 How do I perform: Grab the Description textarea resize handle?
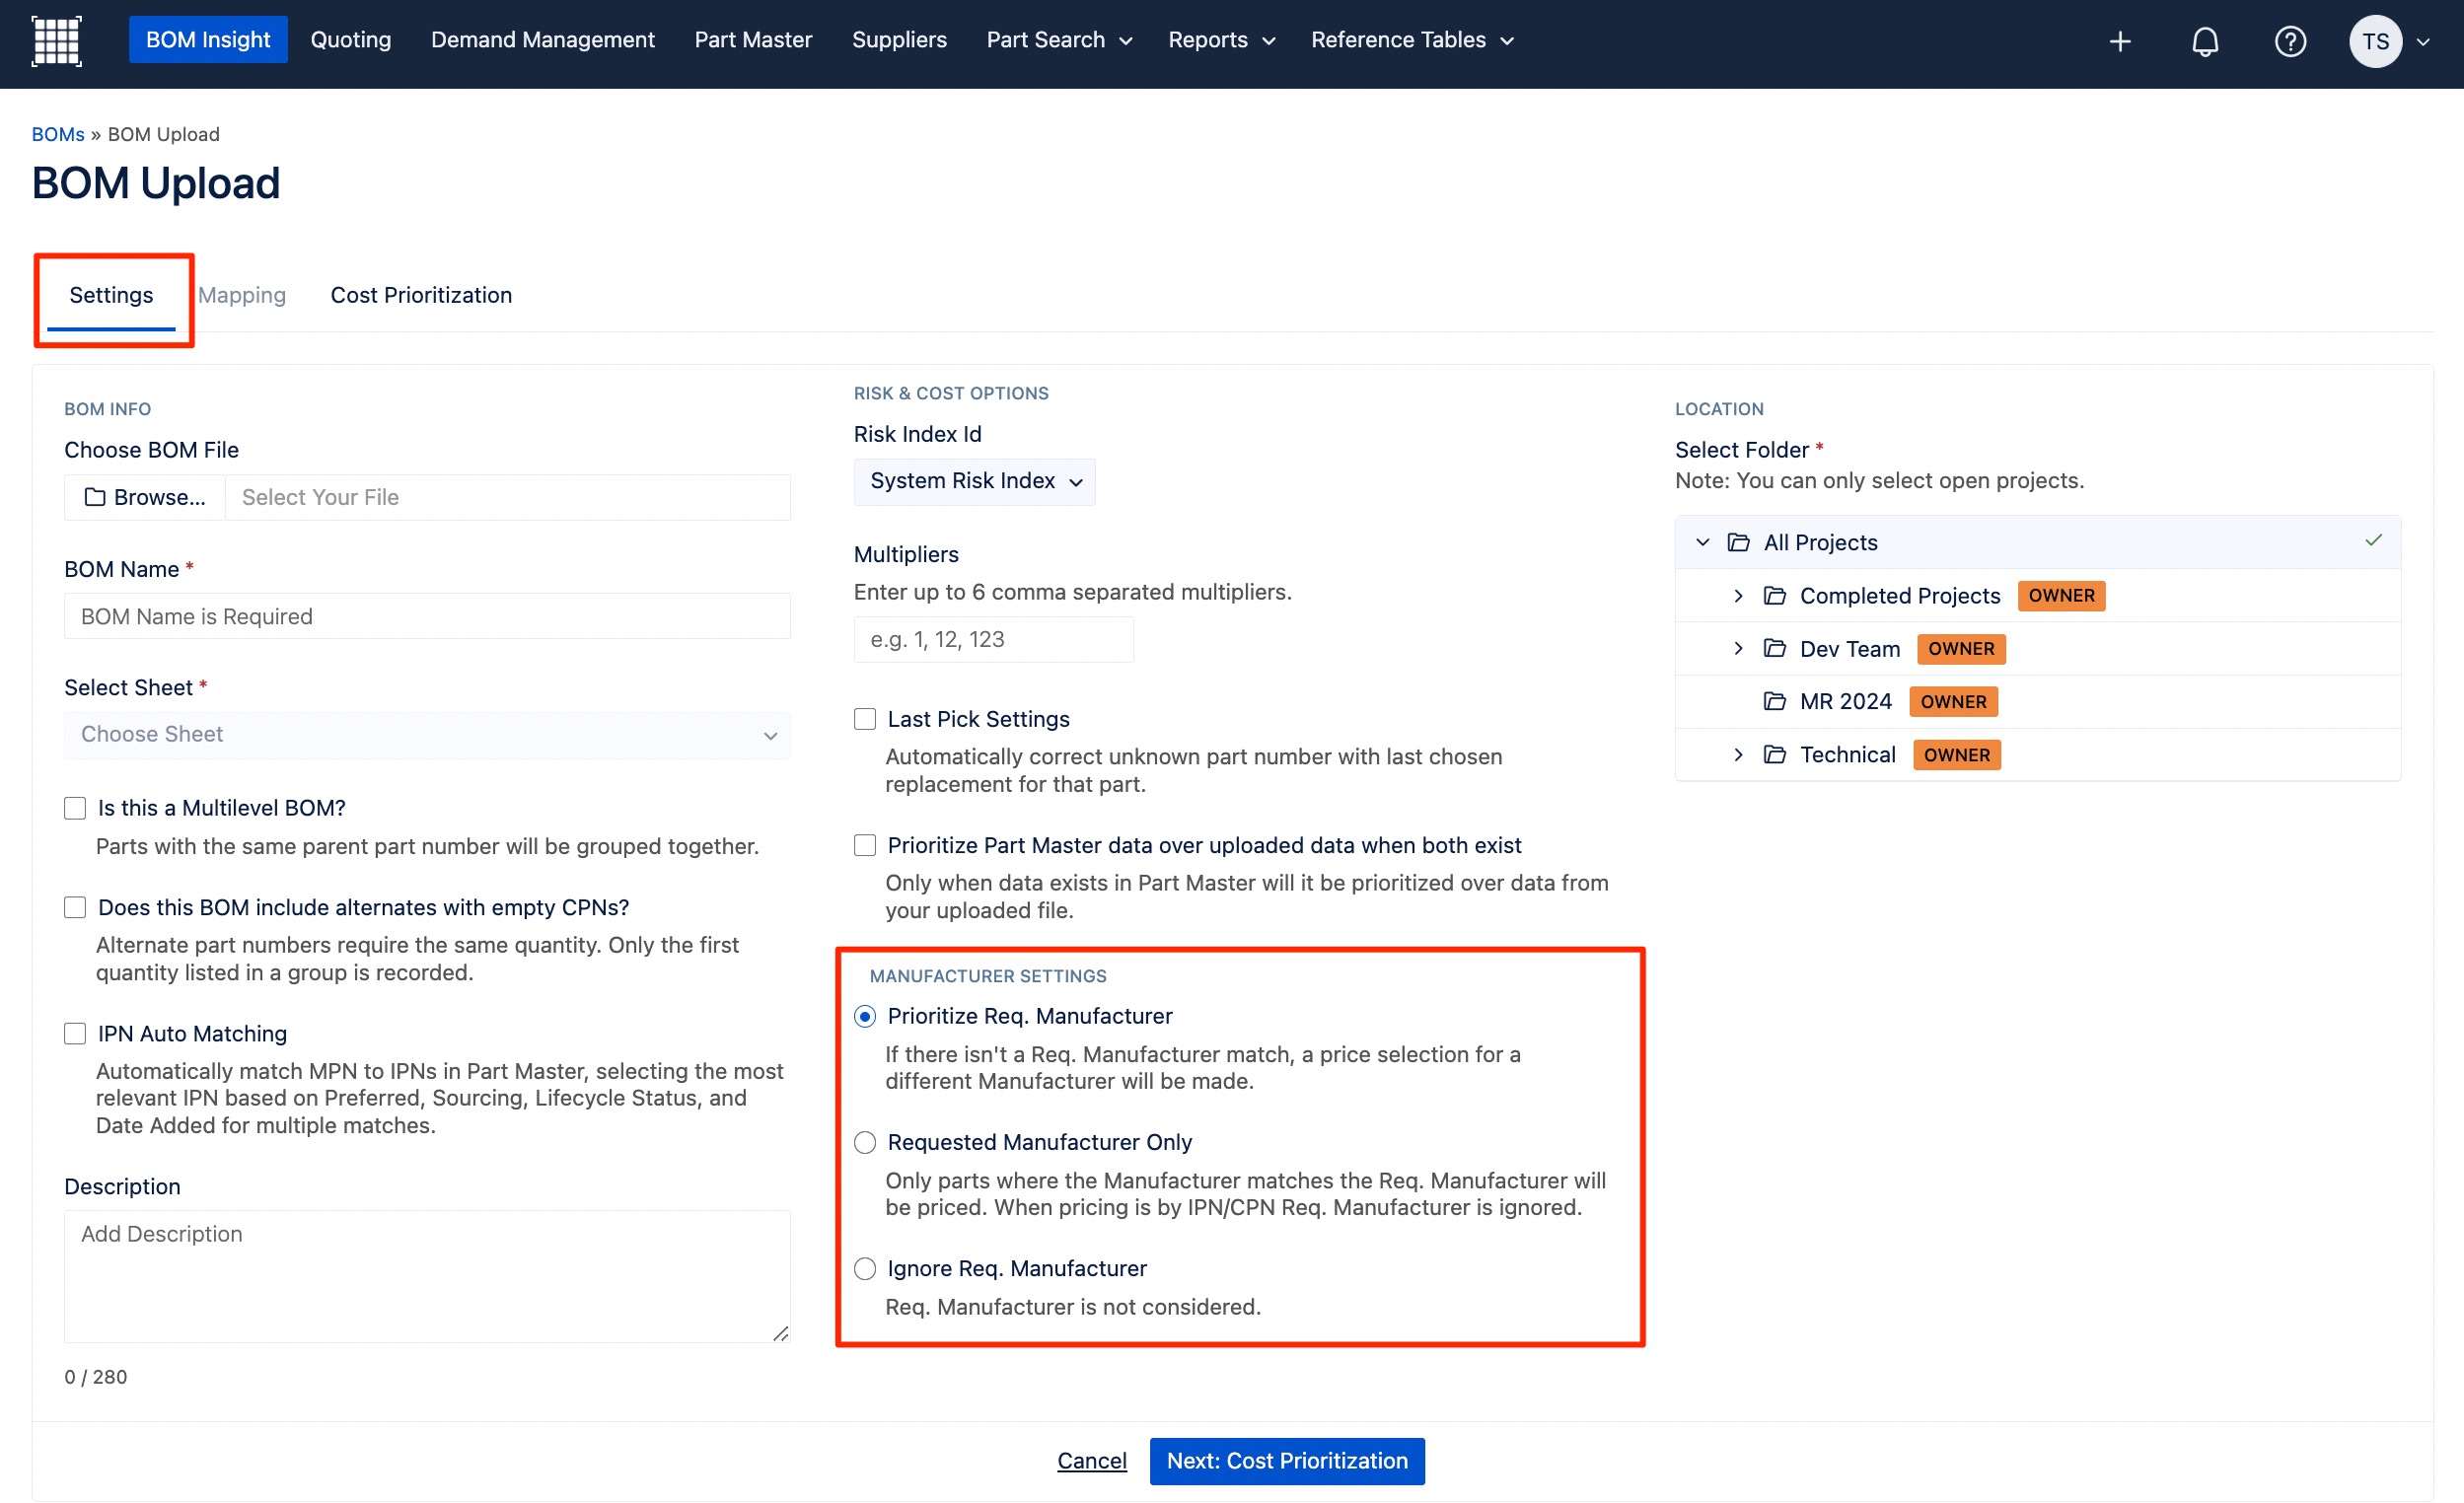pos(781,1333)
